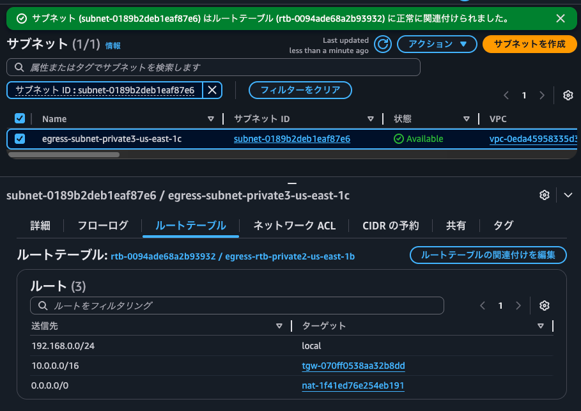Screen dimensions: 581x411
Task: Click the サブネットを作成 button
Action: point(532,44)
